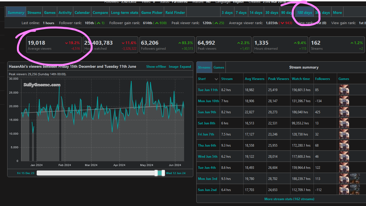The height and width of the screenshot is (206, 366).
Task: Click the grey date range slider track
Action: tap(96, 173)
